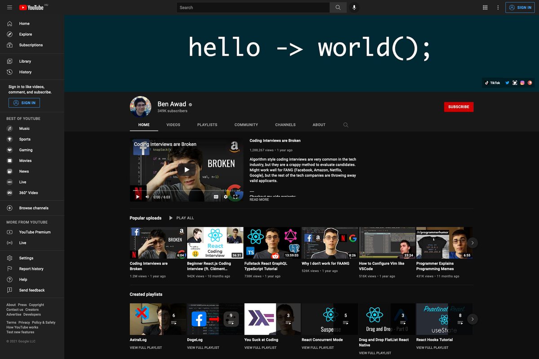Screen dimensions: 539x359
Task: Open the GitHub link on the banner
Action: tap(515, 83)
